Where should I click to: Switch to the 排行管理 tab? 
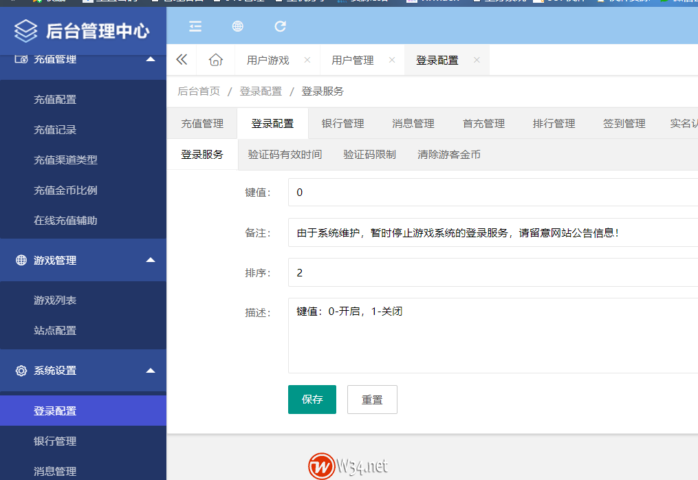pos(555,123)
